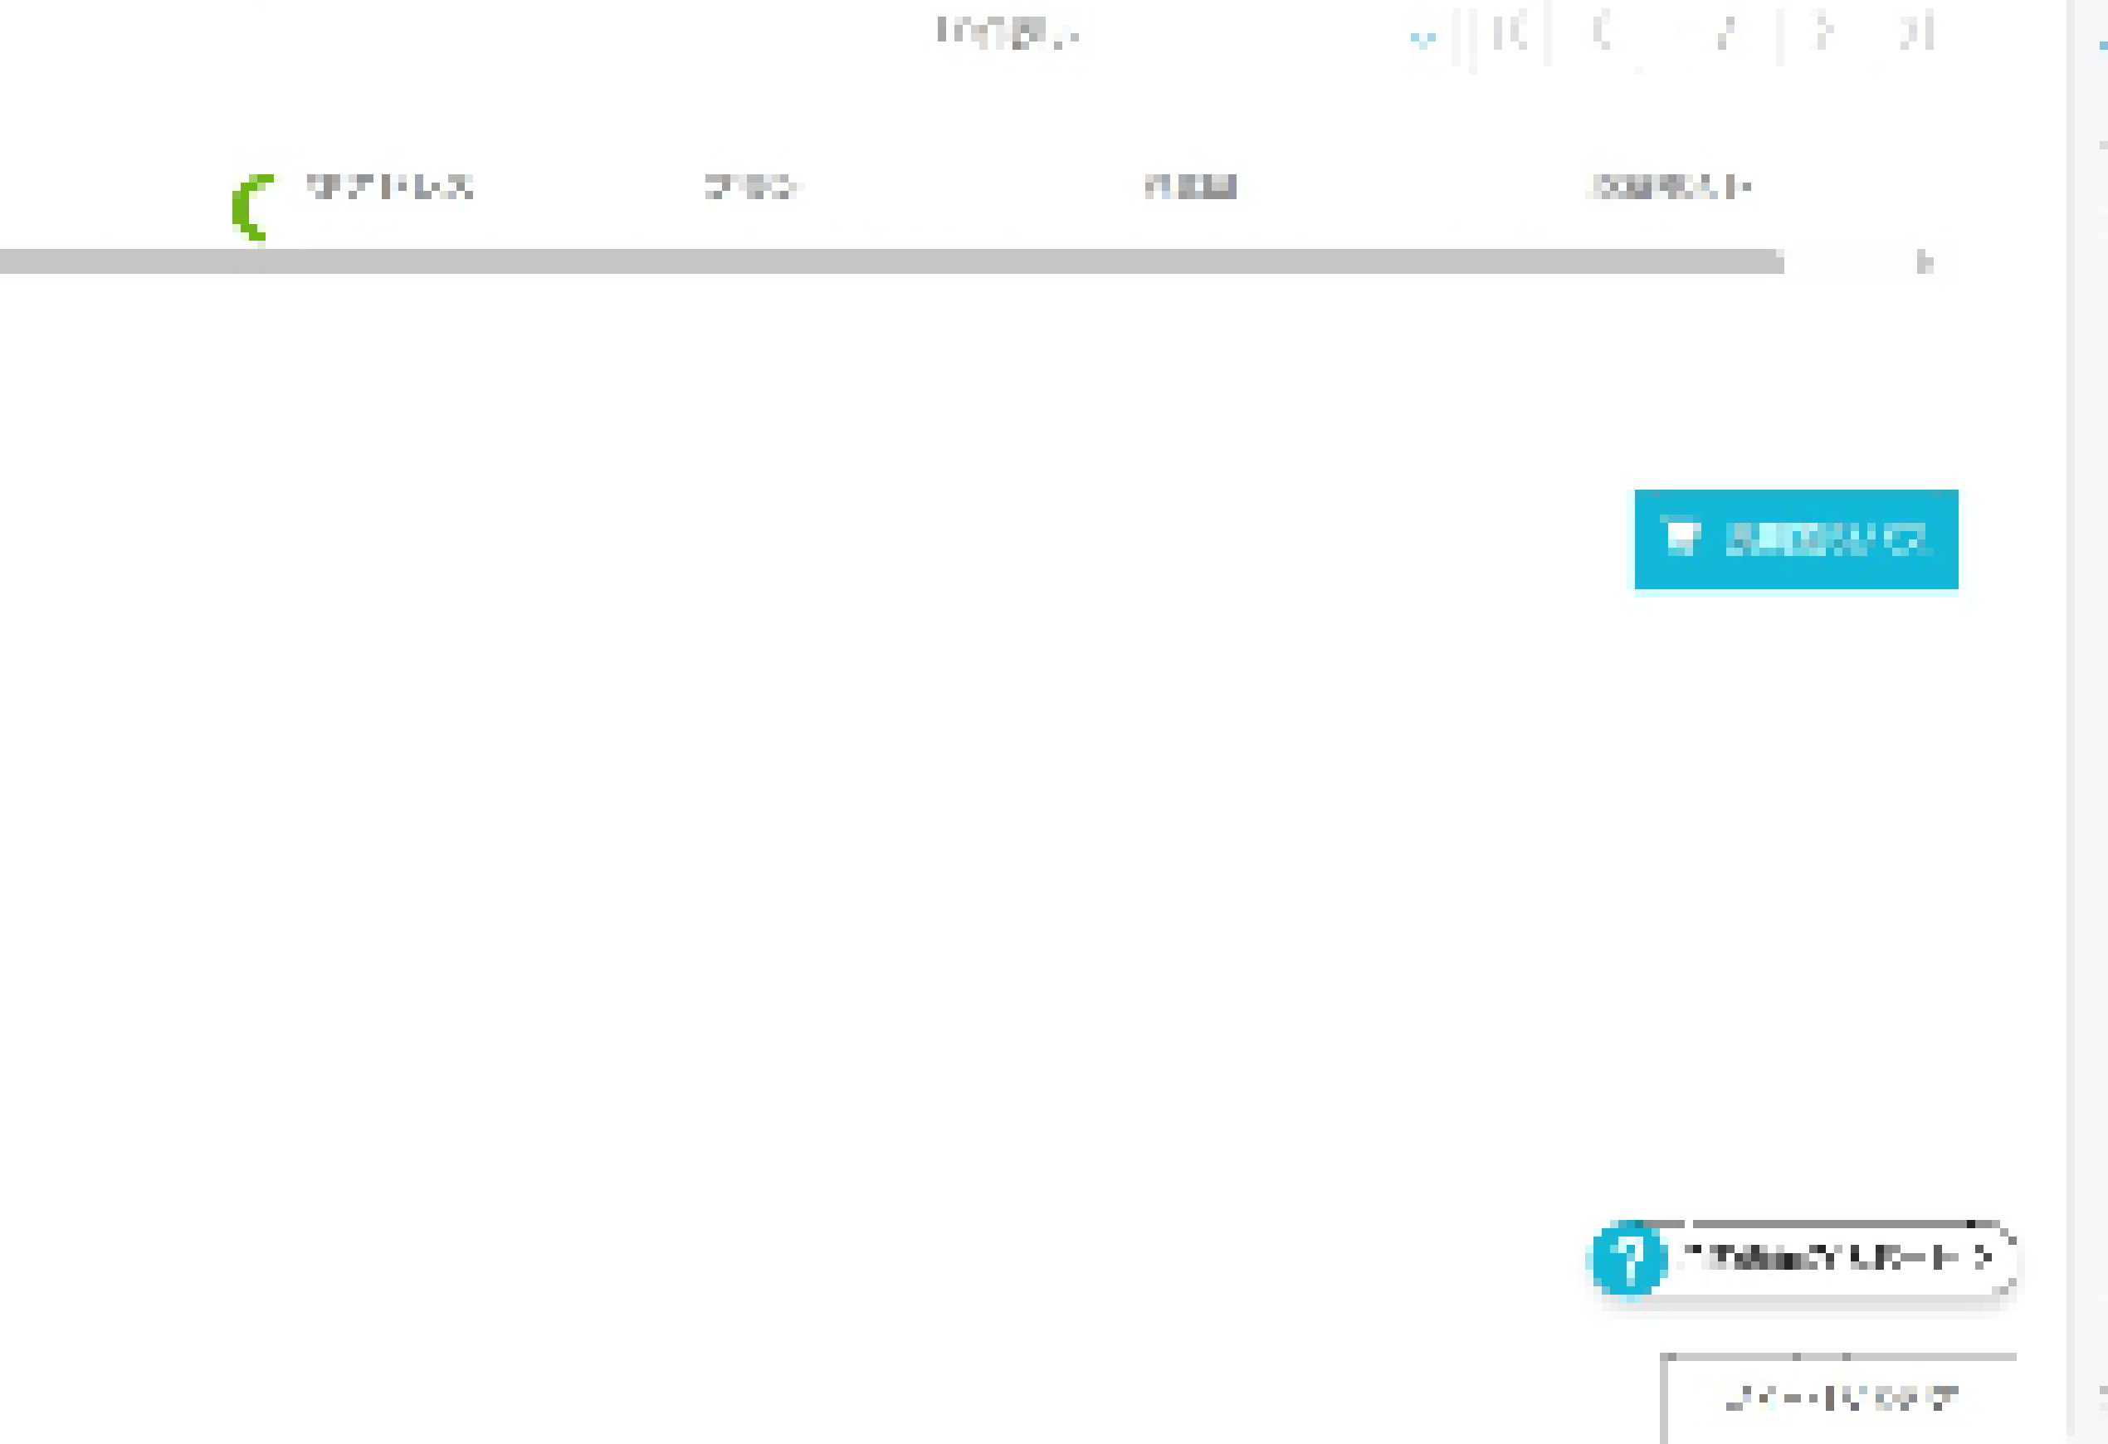Sort by the rightmost column header

1671,187
